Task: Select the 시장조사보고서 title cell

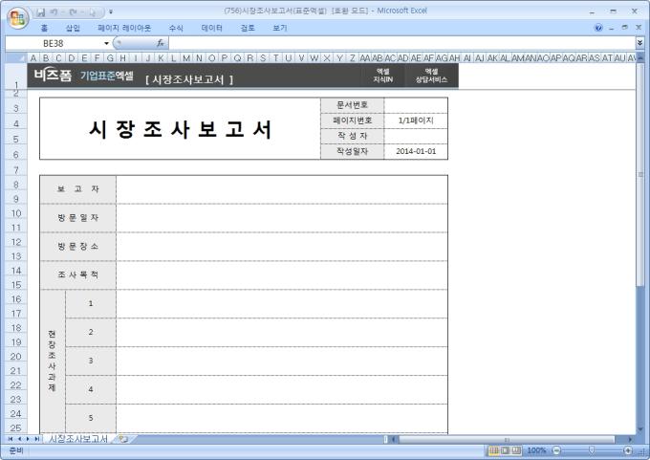Action: coord(180,128)
